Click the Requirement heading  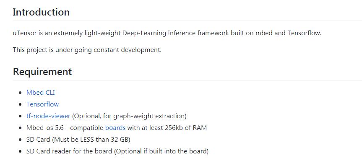[x=42, y=72]
